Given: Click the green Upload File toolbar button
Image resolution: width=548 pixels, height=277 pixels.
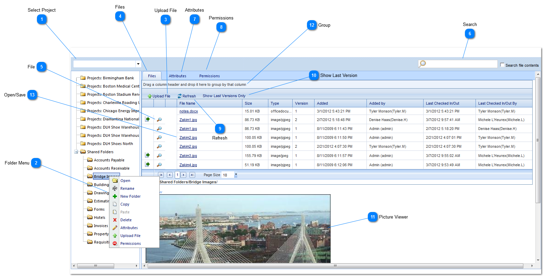Looking at the screenshot, I should click(x=159, y=96).
